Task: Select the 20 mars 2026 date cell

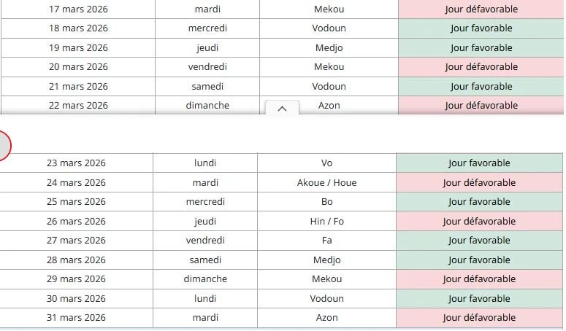Action: pos(77,67)
